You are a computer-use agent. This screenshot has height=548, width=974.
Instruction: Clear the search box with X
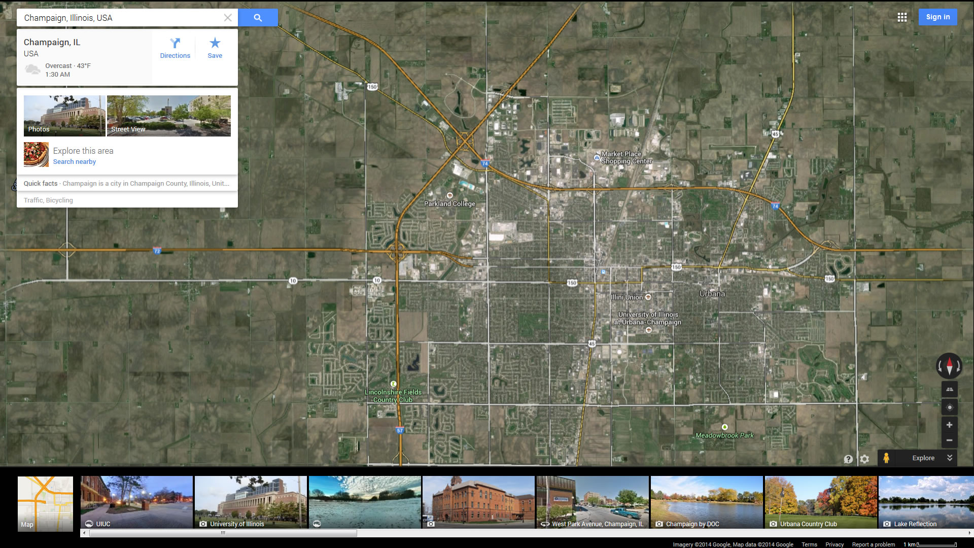[228, 18]
